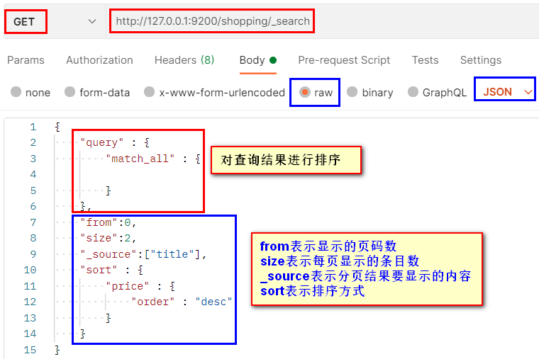The width and height of the screenshot is (539, 359).
Task: Select the form-data radio button
Action: click(70, 92)
